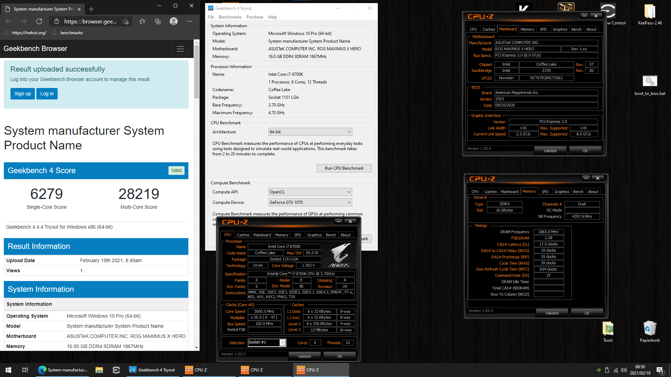Image resolution: width=671 pixels, height=377 pixels.
Task: Click the Core Voltage value 1.392 V
Action: click(308, 265)
